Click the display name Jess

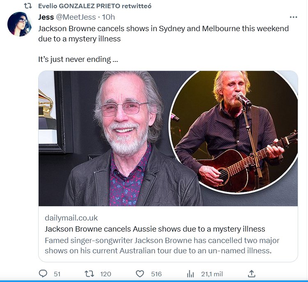click(x=46, y=17)
